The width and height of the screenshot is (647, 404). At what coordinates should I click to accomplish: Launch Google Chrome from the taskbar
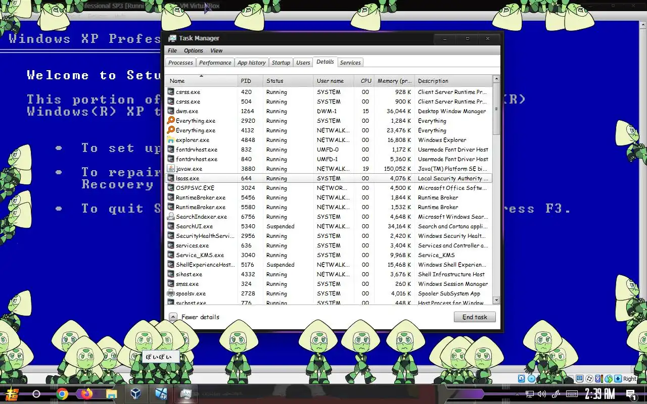click(62, 394)
